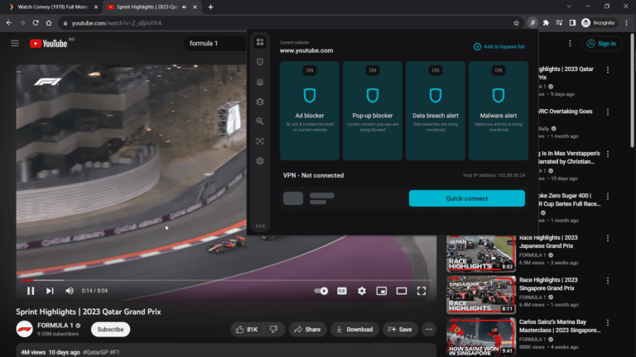Toggle the Pop-up blocker ON switch
Screen dimensions: 636x357
(x=373, y=70)
